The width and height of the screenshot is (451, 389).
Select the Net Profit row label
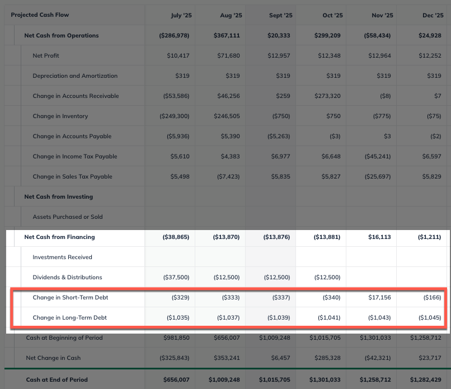click(46, 55)
